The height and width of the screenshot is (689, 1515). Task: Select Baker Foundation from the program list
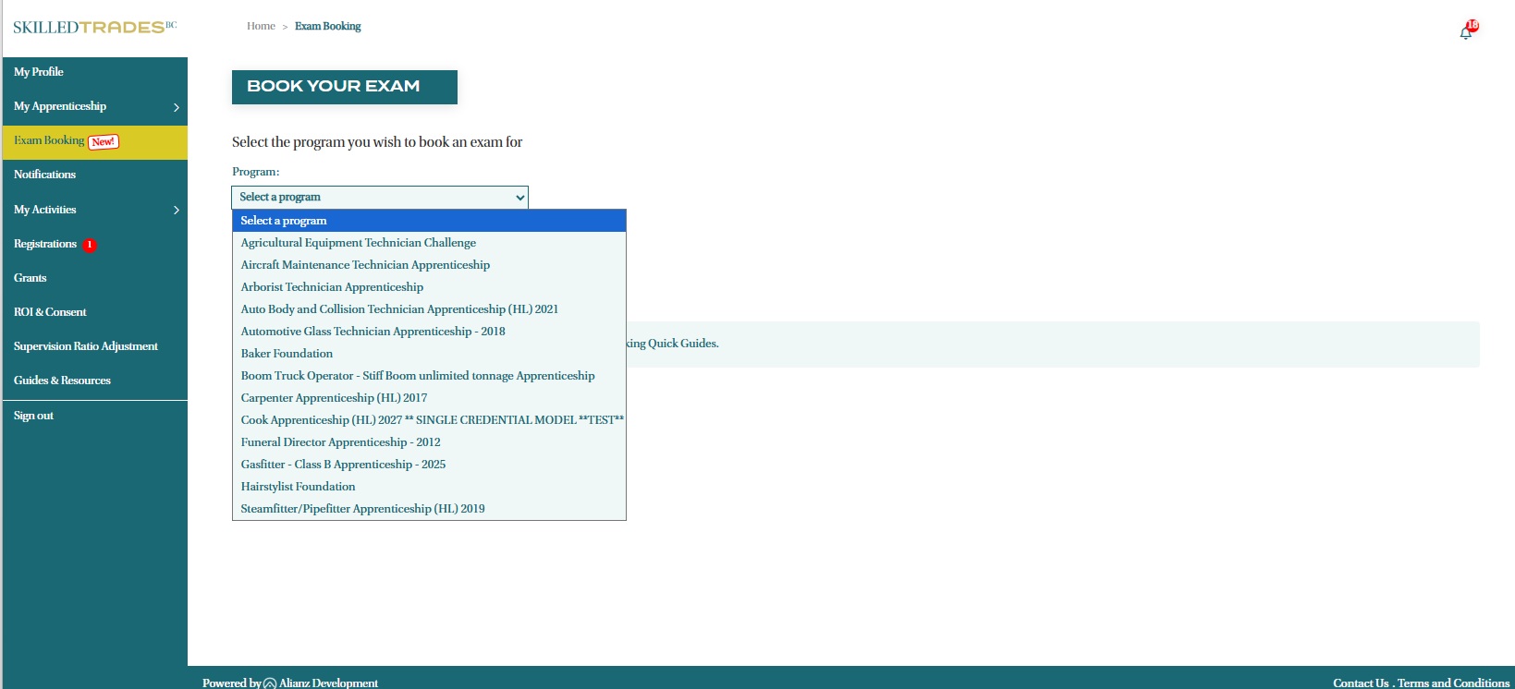tap(287, 354)
